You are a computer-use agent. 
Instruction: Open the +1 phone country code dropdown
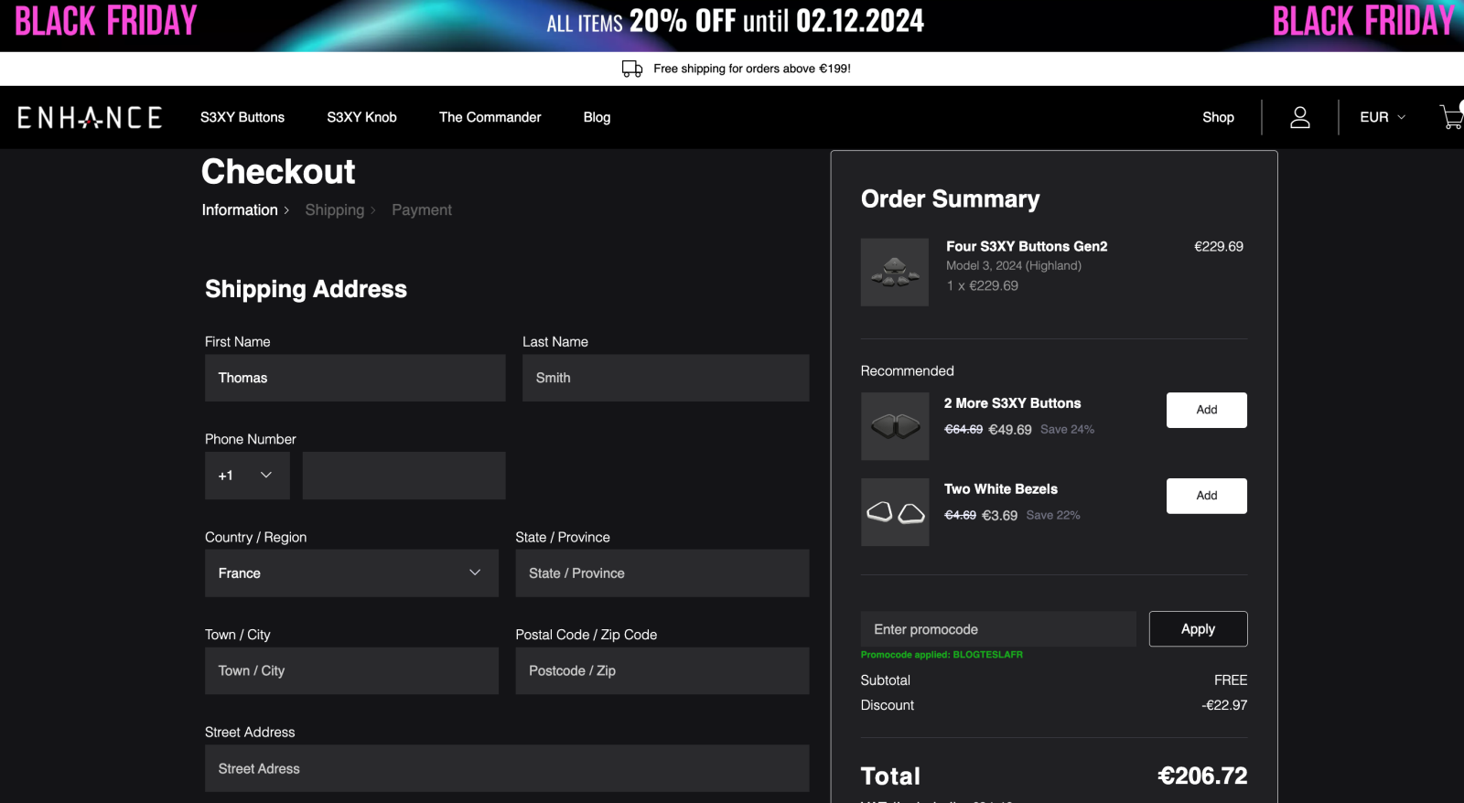(x=247, y=476)
